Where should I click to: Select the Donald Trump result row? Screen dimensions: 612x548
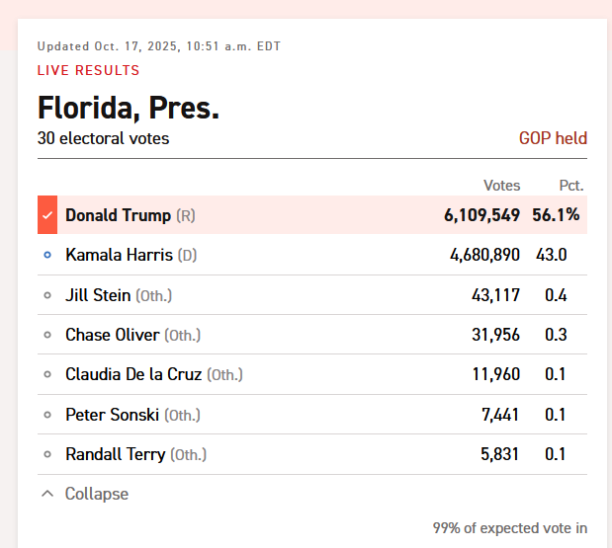(312, 215)
